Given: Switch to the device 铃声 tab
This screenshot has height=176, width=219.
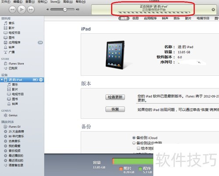Looking at the screenshot, I should point(165,18).
